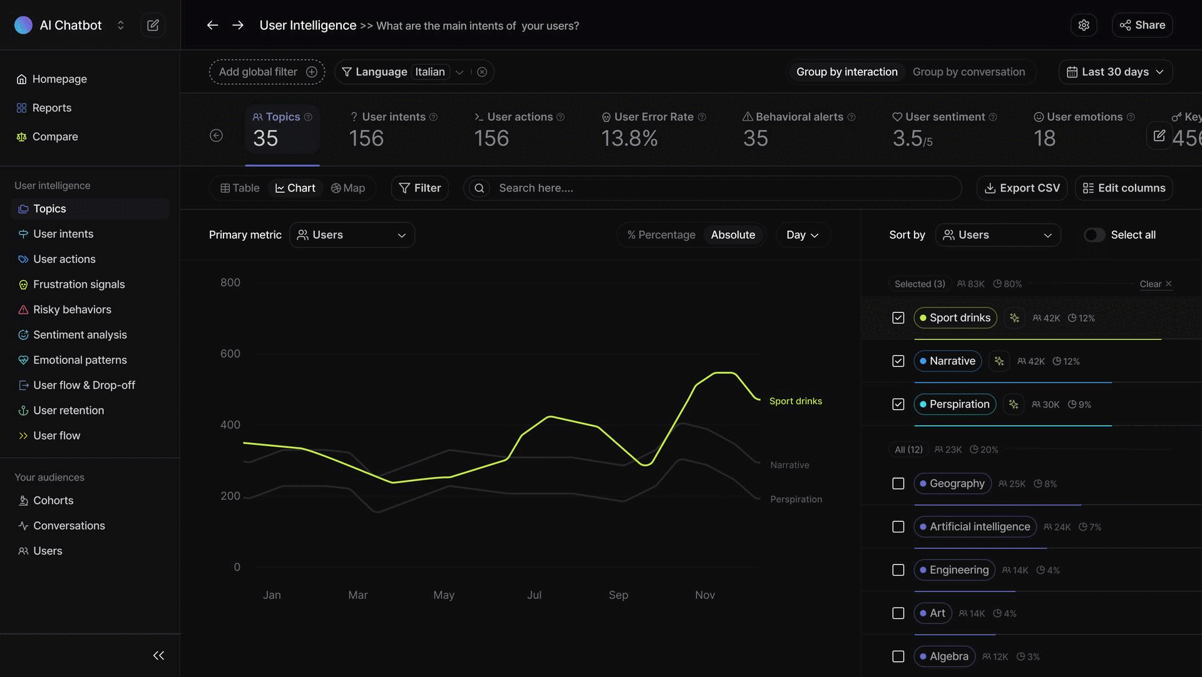Toggle the Select all switch
Screen dimensions: 1202x677
[x=1094, y=235]
